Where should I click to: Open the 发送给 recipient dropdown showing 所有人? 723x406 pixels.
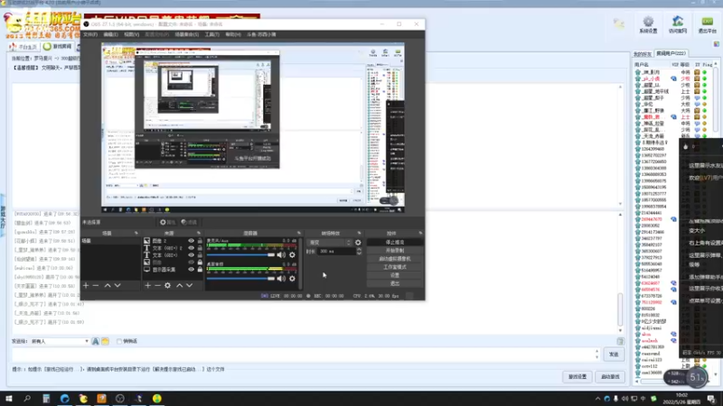tap(60, 341)
